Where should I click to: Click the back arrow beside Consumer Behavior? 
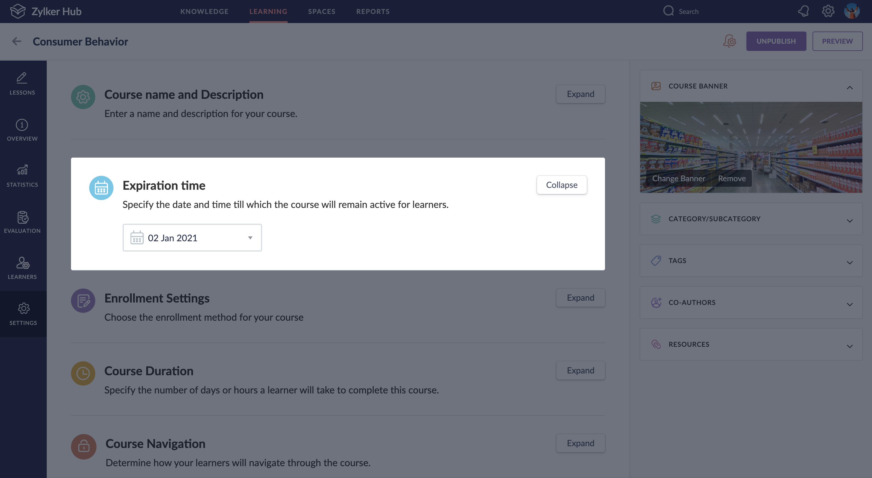tap(16, 41)
